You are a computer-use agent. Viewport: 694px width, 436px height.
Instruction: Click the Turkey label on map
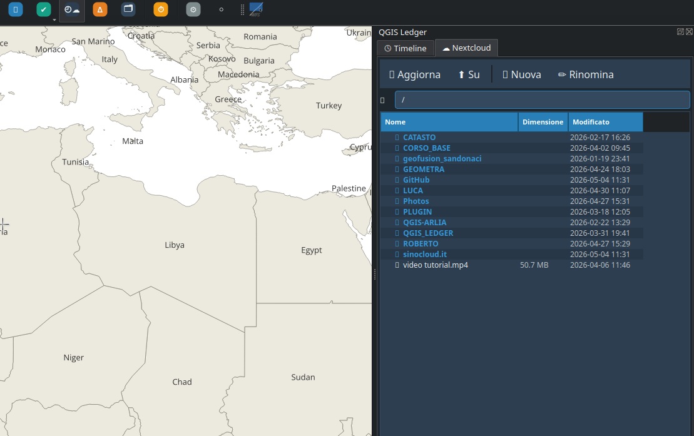(329, 105)
